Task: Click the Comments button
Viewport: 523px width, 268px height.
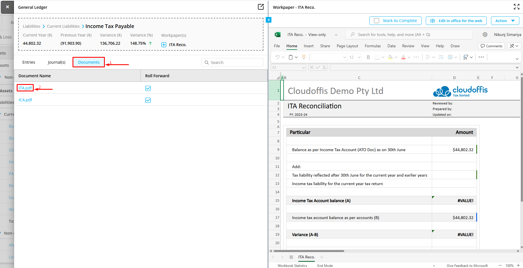Action: 491,46
